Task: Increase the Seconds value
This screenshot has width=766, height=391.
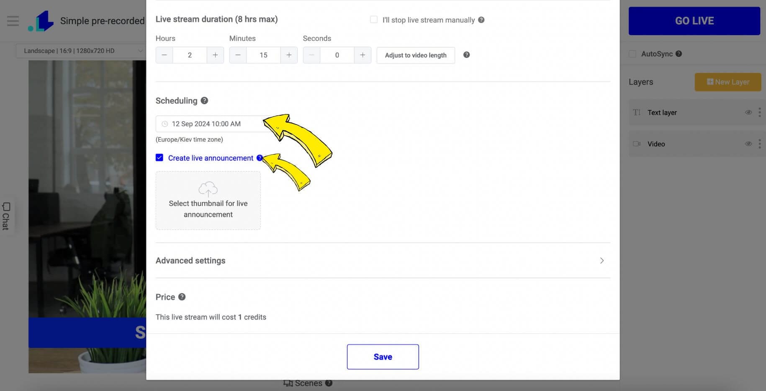Action: tap(362, 55)
